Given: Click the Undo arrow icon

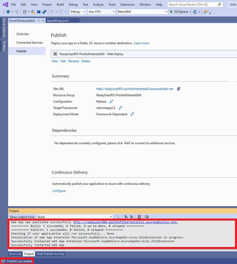Looking at the screenshot, I should (52, 12).
